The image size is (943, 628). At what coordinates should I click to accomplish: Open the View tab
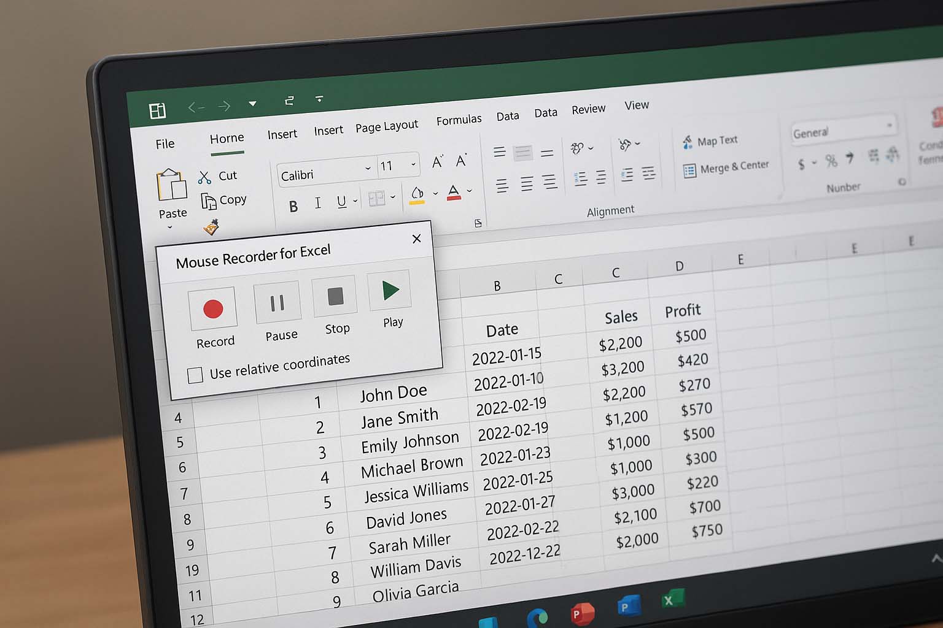pos(637,105)
